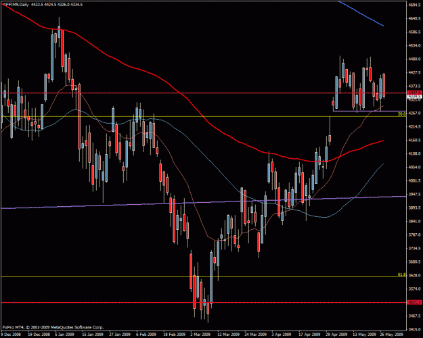Click the '19 Dec 2008' date label
The image size is (423, 338).
[38, 334]
